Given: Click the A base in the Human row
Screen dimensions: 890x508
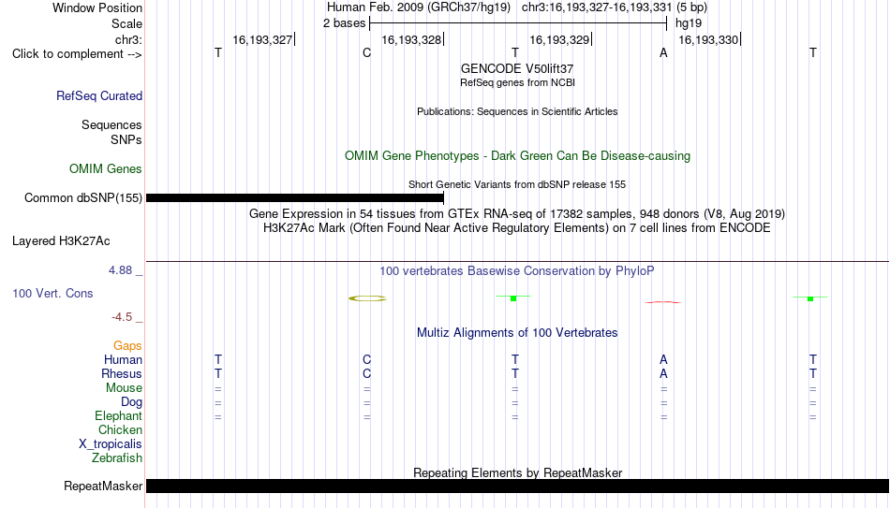Looking at the screenshot, I should (x=663, y=359).
